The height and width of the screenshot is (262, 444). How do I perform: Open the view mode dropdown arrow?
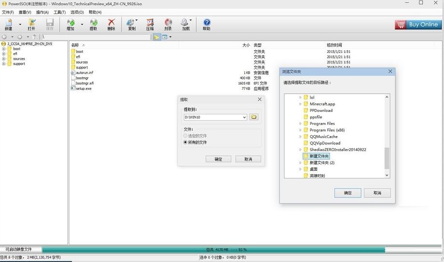[x=170, y=37]
